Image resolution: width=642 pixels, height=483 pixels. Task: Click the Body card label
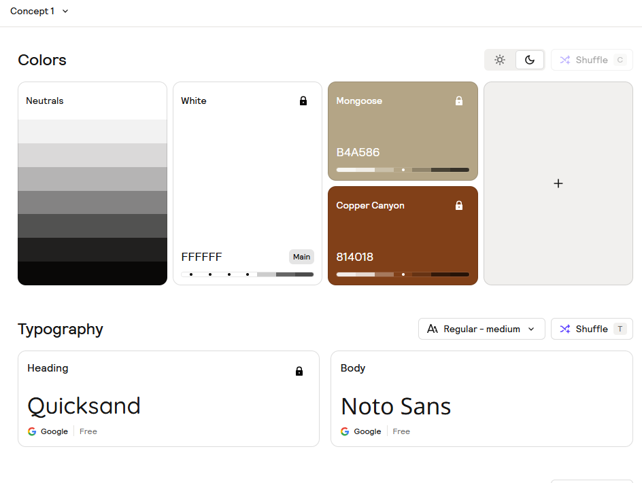coord(352,368)
